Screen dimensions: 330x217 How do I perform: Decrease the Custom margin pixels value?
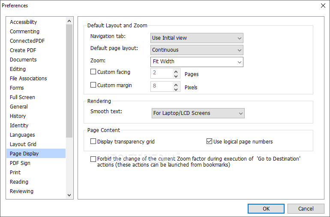[176, 89]
